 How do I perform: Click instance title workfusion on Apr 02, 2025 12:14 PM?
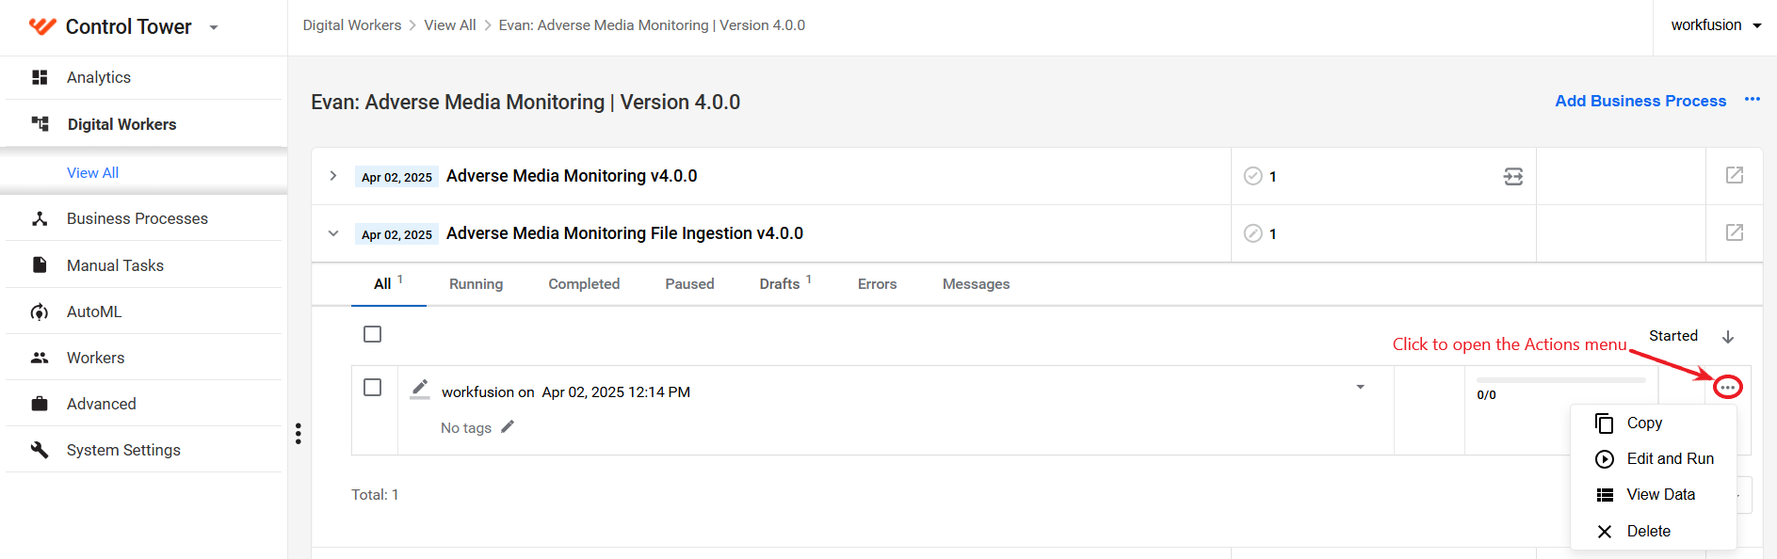566,392
